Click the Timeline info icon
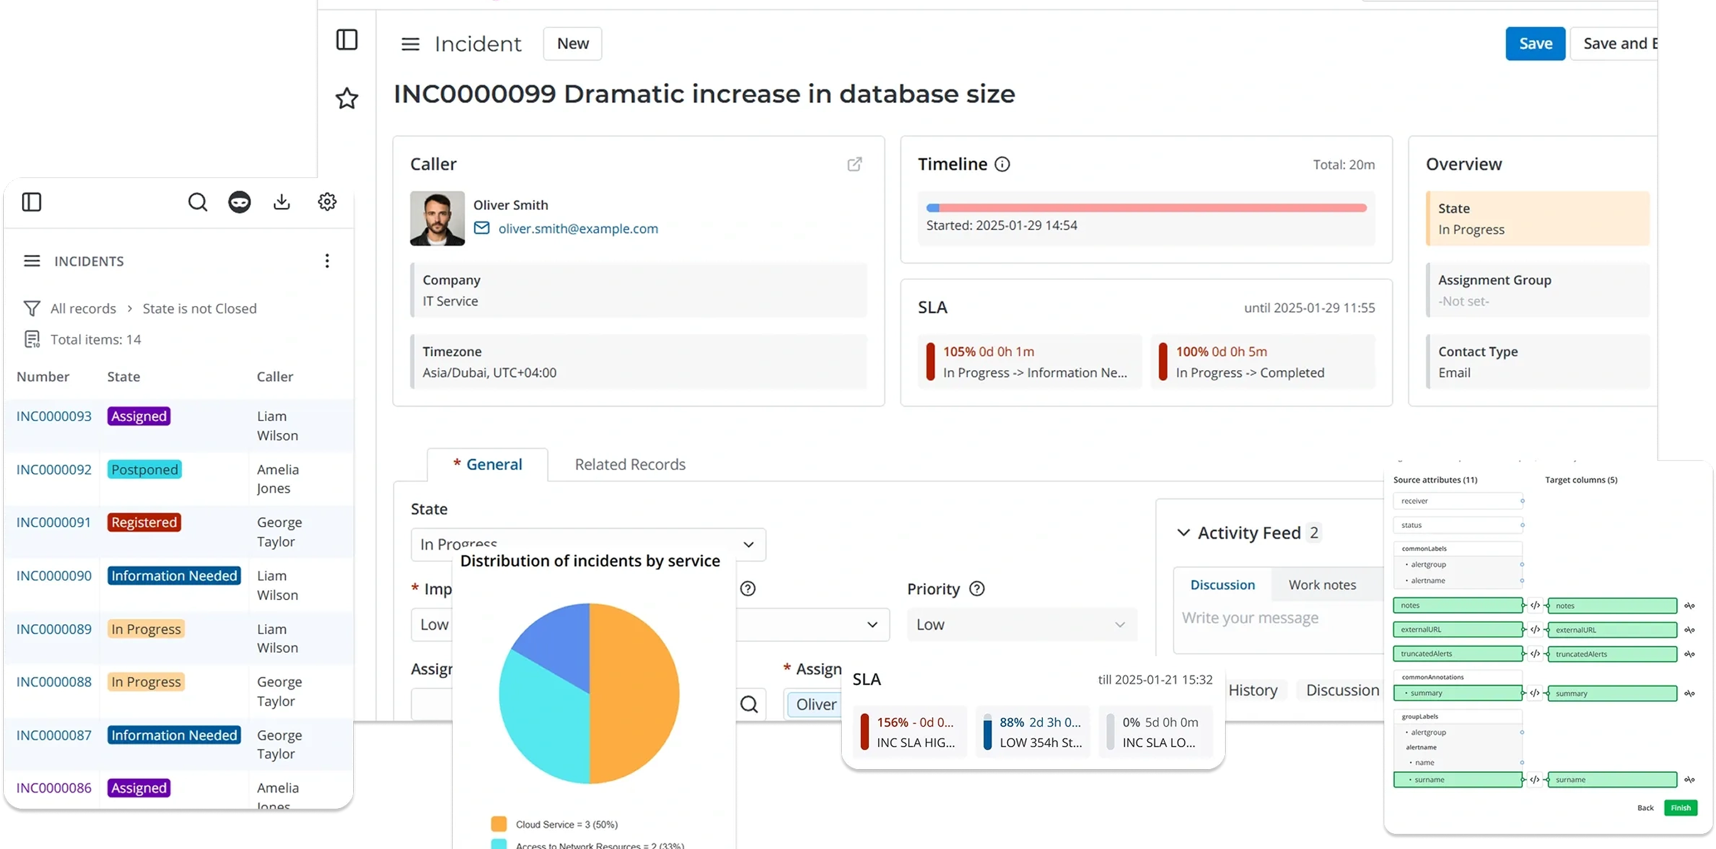This screenshot has height=849, width=1716. (x=1002, y=164)
